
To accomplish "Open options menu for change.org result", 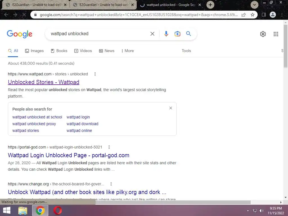I will click(x=111, y=184).
